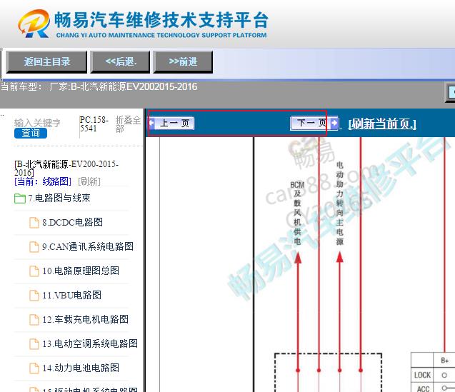This screenshot has height=392, width=455.
Task: Go to previous page 上一页
Action: pyautogui.click(x=171, y=123)
